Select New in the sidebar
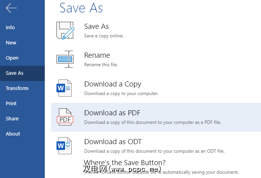The image size is (261, 178). pyautogui.click(x=11, y=42)
